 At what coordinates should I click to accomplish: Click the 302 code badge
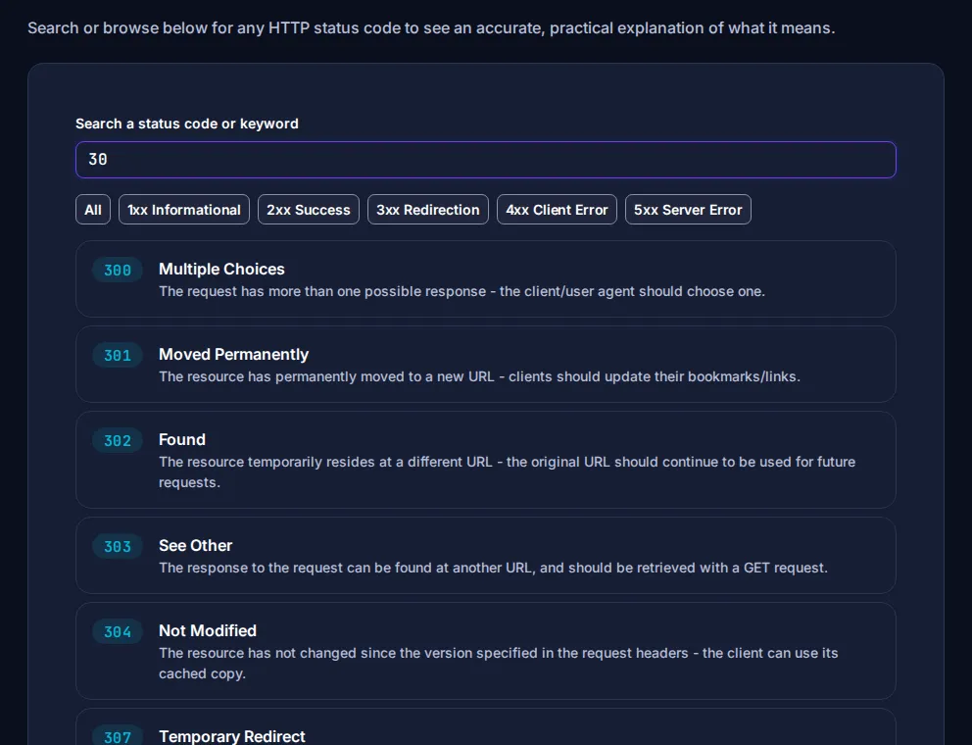point(118,441)
